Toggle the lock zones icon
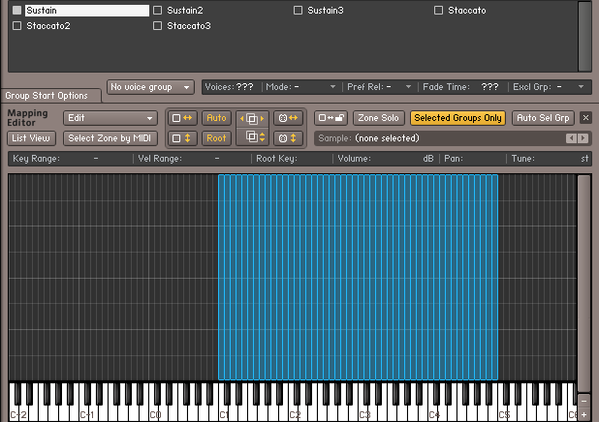This screenshot has width=599, height=422. coord(331,118)
